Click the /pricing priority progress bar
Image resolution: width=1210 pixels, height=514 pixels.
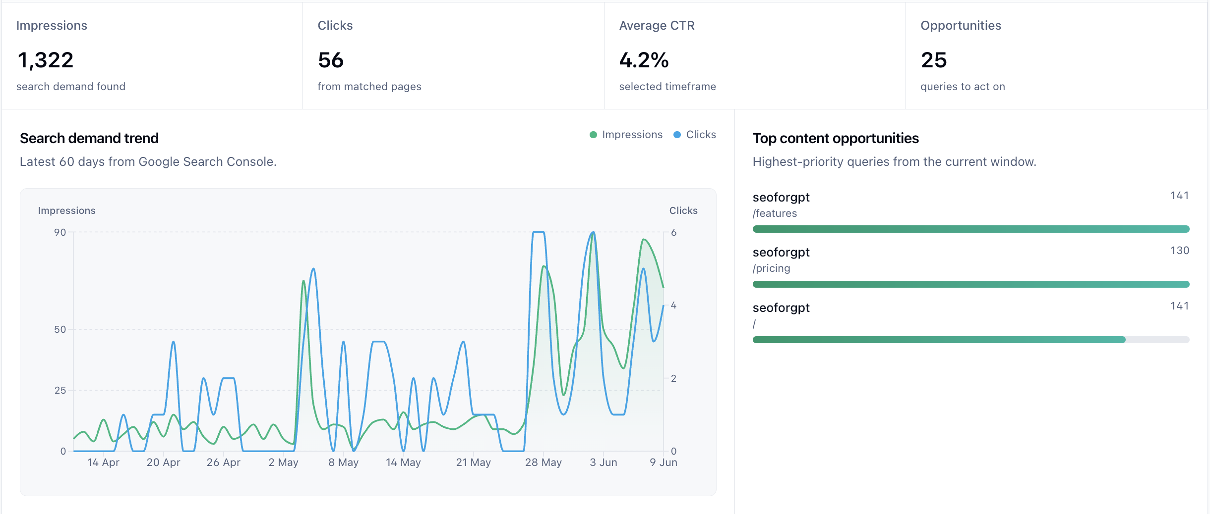pos(971,284)
